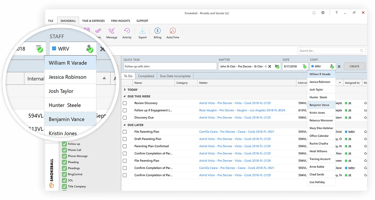
Task: Collapse the DUE THIS WEEK group
Action: (x=125, y=96)
